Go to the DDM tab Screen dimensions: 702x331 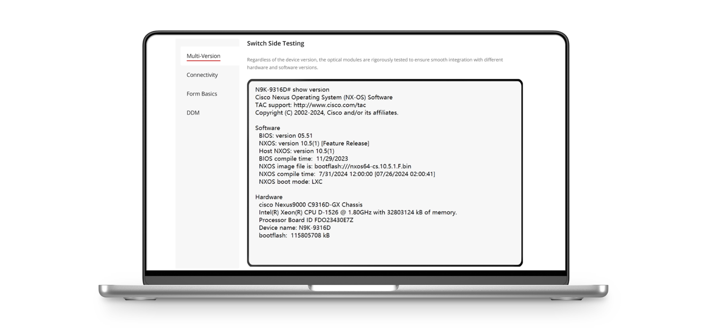coord(193,113)
